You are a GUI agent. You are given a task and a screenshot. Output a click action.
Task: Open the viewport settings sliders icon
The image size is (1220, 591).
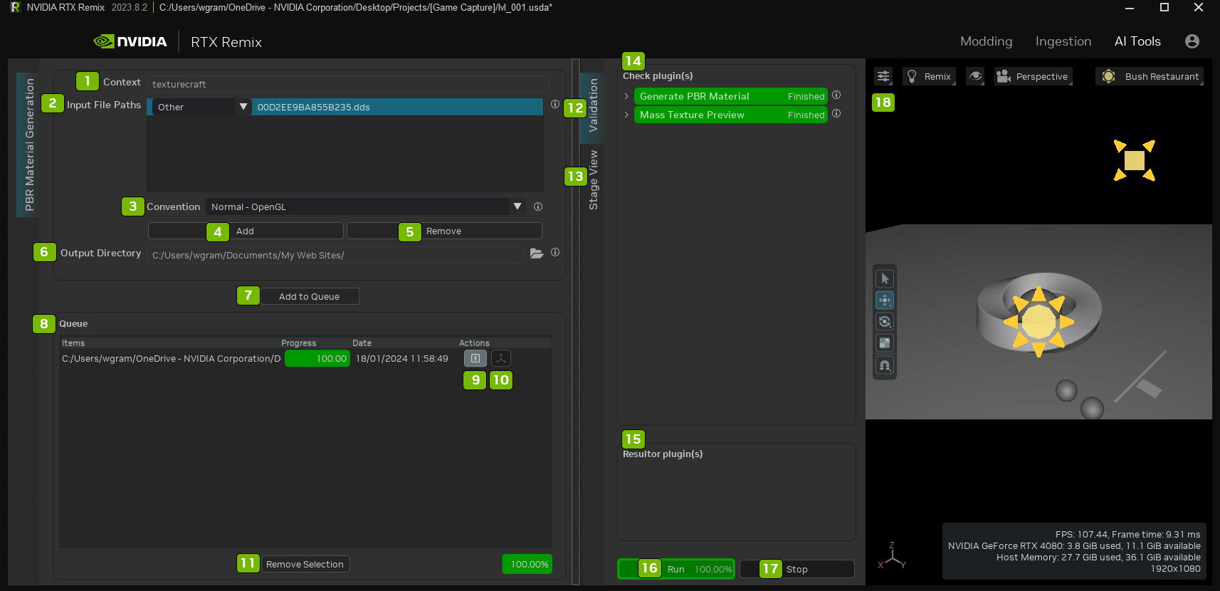point(883,76)
